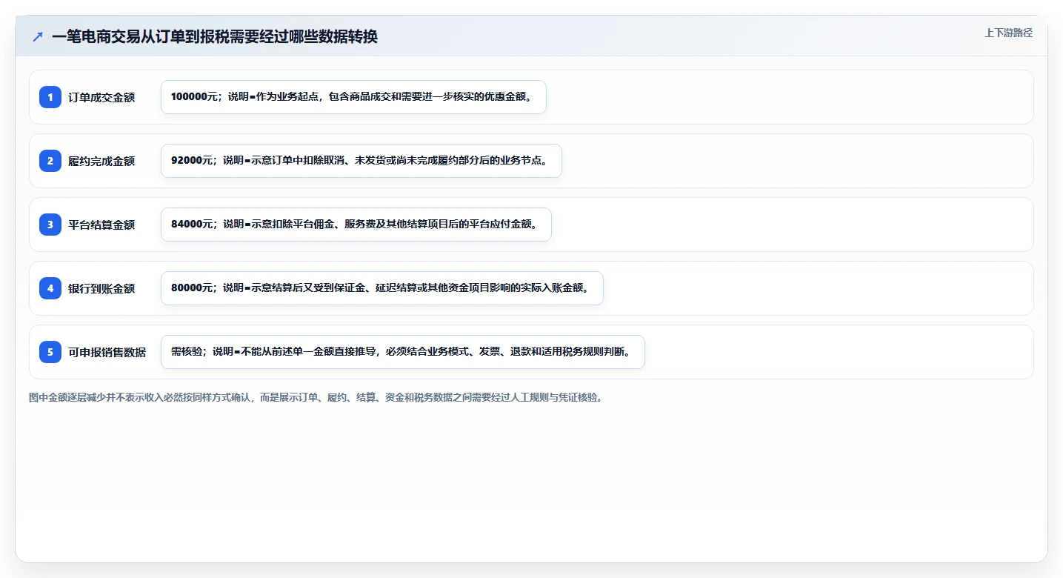Click the 上下游路径 label
The height and width of the screenshot is (578, 1063).
click(1008, 33)
